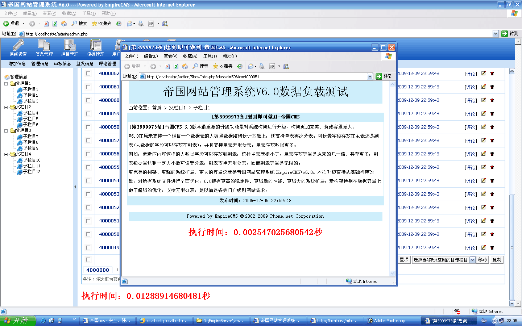Collapse the 父栏目1 tree node
Screen dimensions: 522x326
pyautogui.click(x=6, y=84)
